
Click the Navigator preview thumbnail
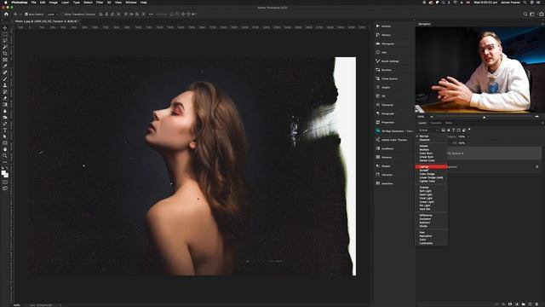click(479, 70)
